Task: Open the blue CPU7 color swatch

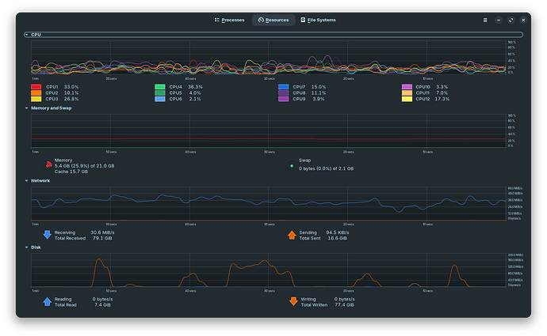Action: pyautogui.click(x=283, y=87)
